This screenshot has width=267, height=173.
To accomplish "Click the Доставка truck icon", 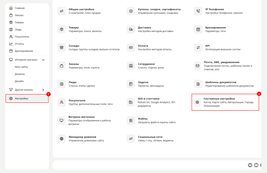I will (131, 30).
